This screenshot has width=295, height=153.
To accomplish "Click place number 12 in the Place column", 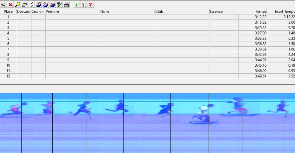I will point(8,76).
